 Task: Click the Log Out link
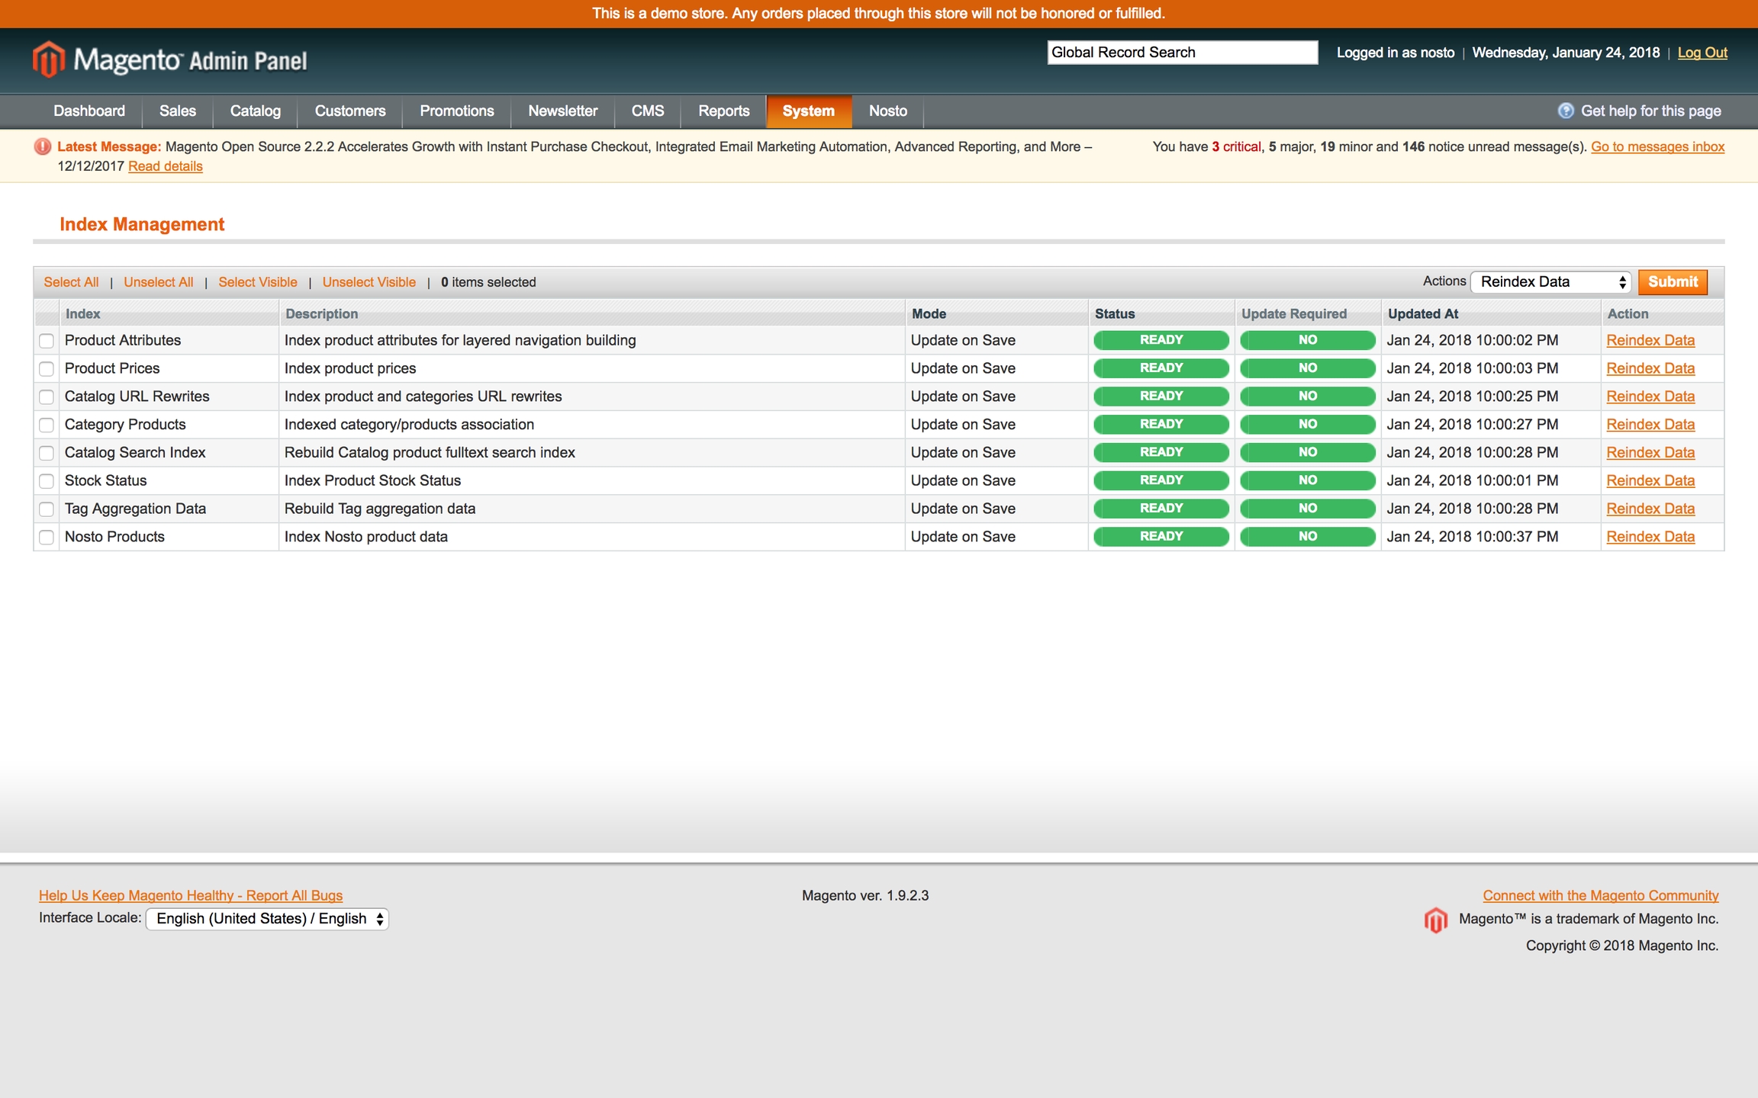(1702, 53)
